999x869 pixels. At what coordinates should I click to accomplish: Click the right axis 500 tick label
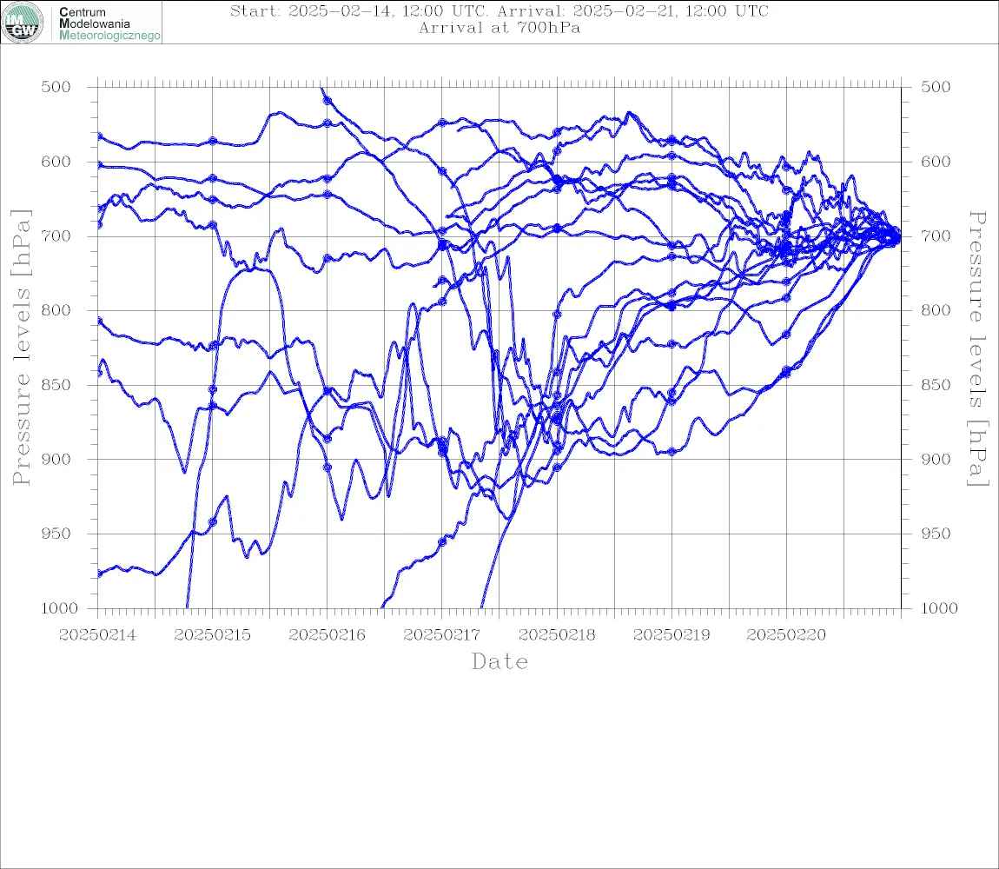click(x=936, y=87)
